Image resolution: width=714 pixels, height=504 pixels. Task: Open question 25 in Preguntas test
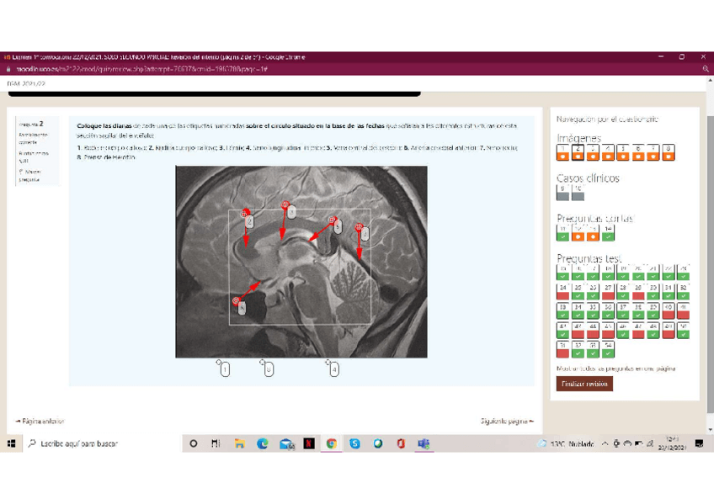pos(578,292)
